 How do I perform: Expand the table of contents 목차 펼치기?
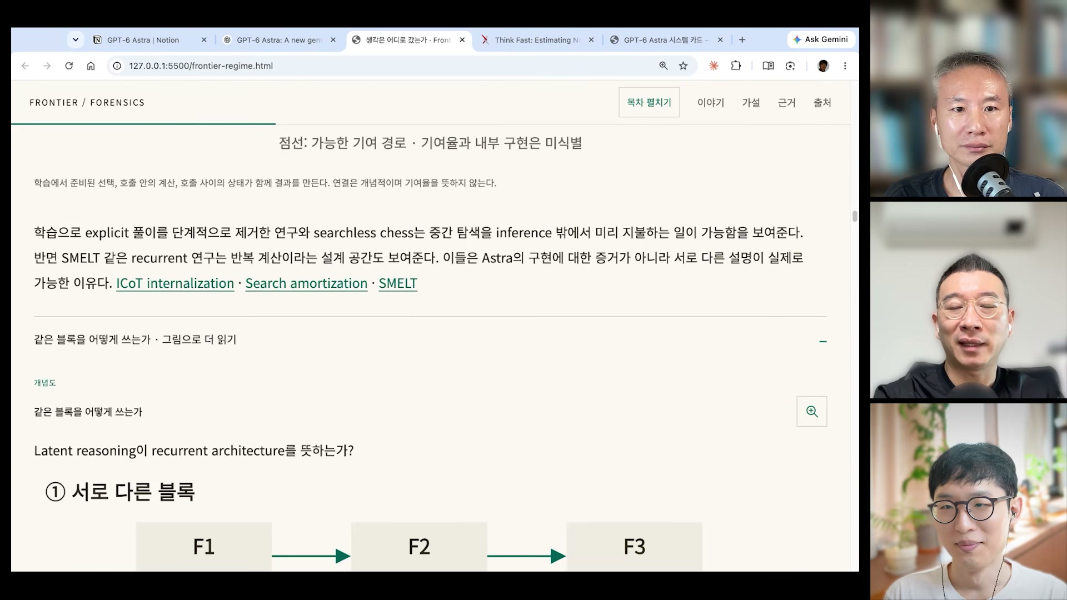649,102
